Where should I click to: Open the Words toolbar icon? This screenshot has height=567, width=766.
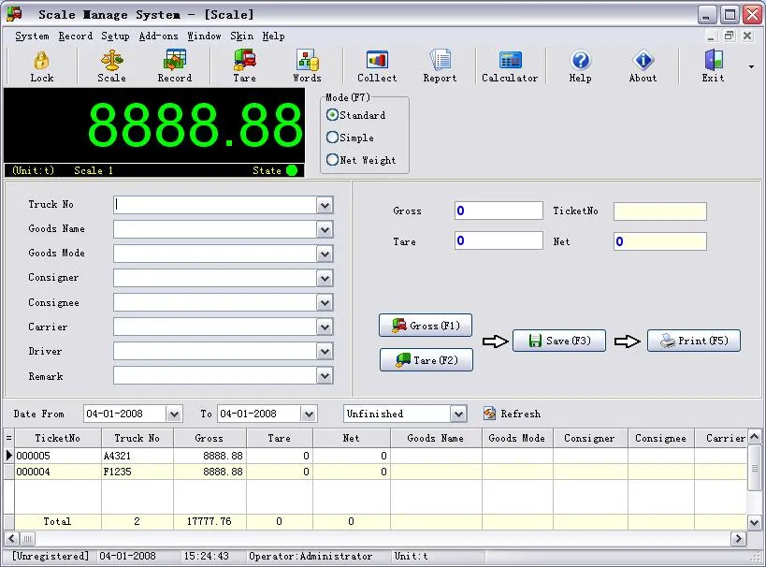coord(307,65)
